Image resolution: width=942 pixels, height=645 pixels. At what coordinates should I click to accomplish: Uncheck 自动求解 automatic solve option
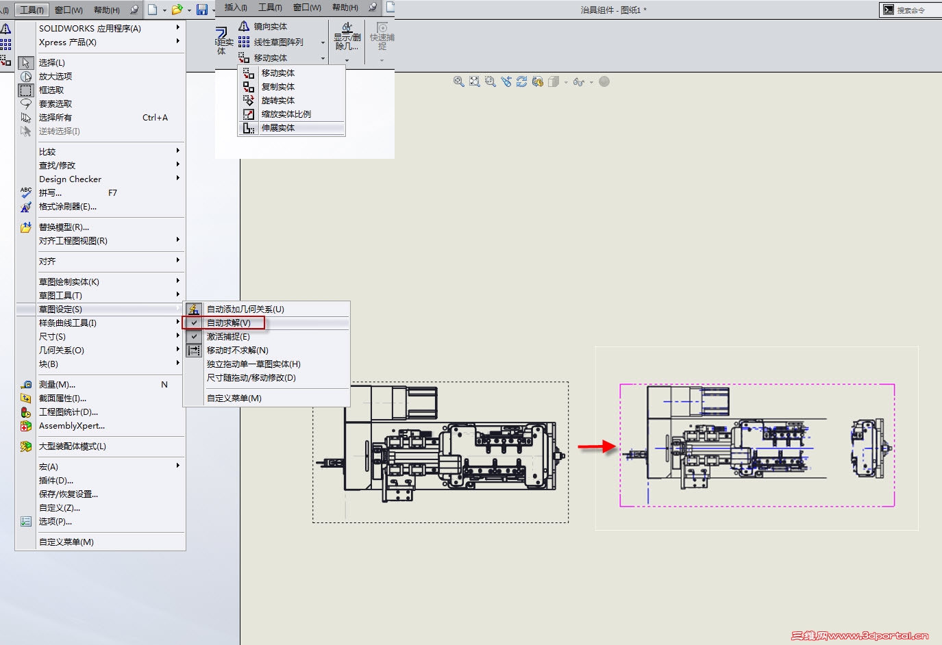tap(228, 323)
